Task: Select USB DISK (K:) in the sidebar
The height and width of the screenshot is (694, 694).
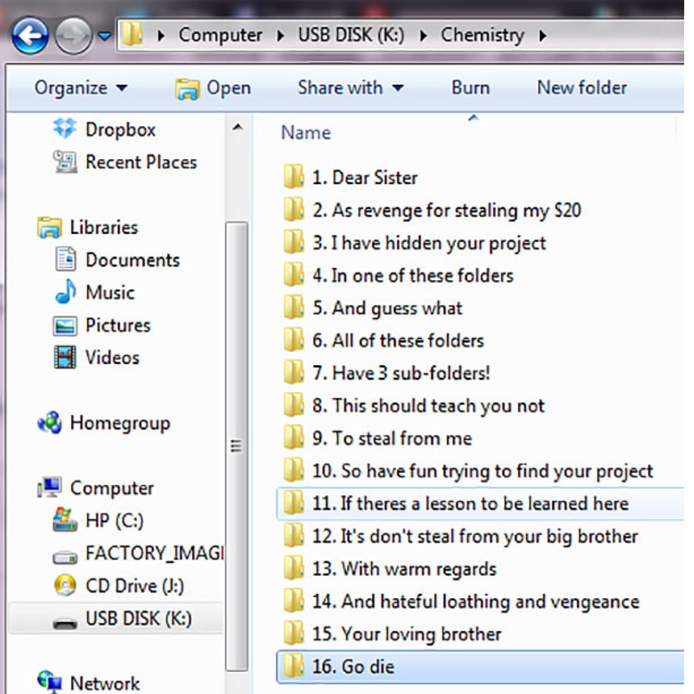Action: coord(139,618)
